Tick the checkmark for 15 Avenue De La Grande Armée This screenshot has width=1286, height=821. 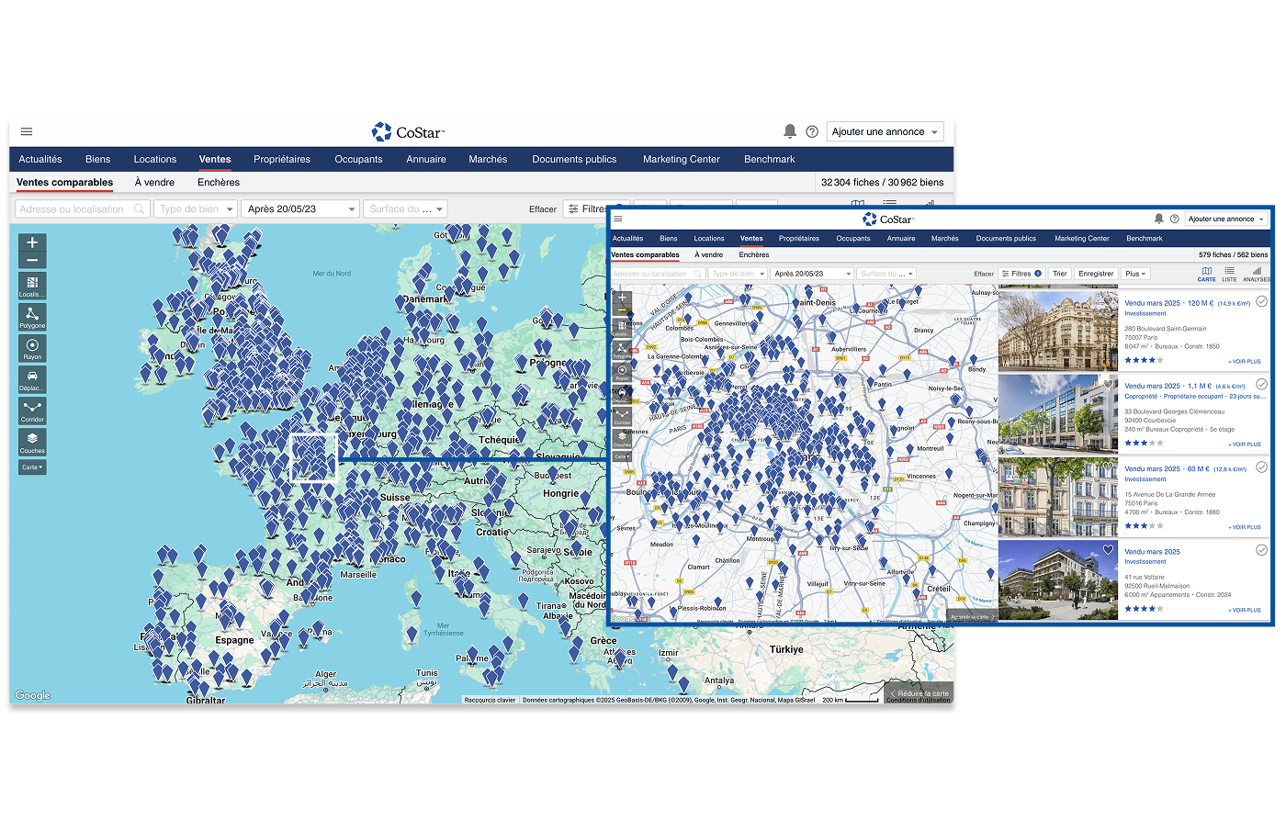[1261, 467]
